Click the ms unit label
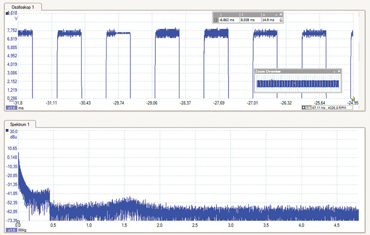 pyautogui.click(x=21, y=108)
